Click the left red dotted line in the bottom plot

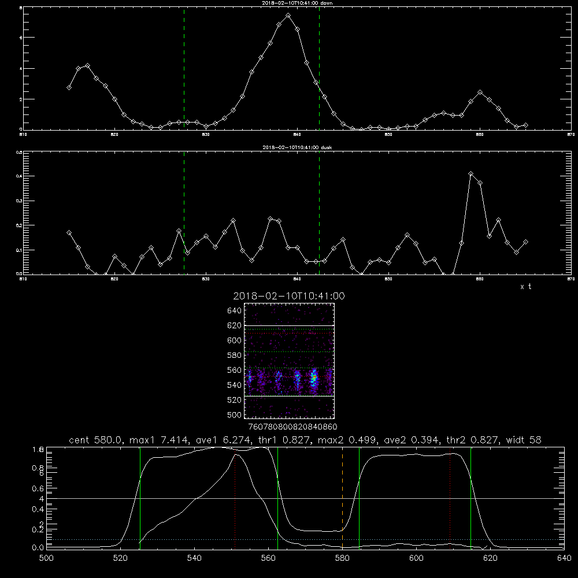pos(235,498)
